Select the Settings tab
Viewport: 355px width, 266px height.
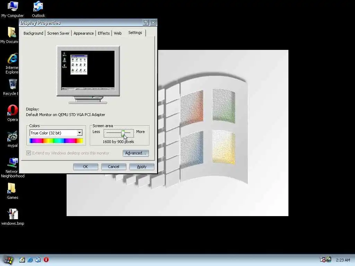coord(135,33)
